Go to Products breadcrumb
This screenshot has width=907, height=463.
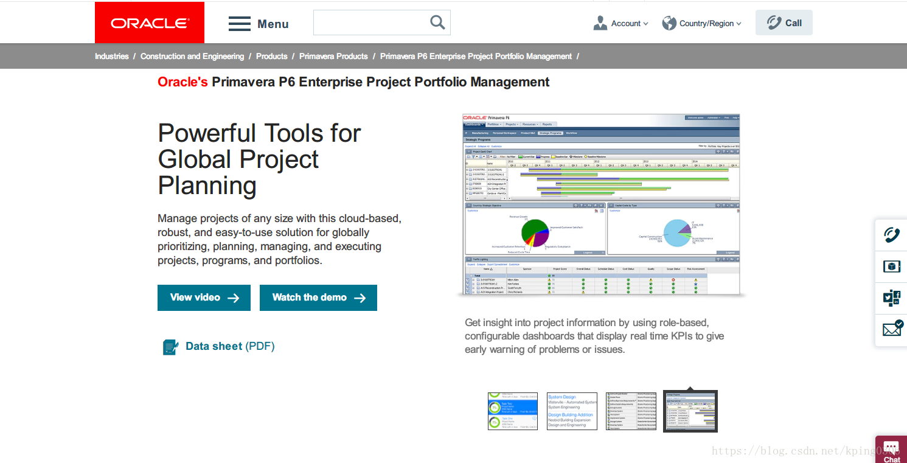click(x=271, y=56)
